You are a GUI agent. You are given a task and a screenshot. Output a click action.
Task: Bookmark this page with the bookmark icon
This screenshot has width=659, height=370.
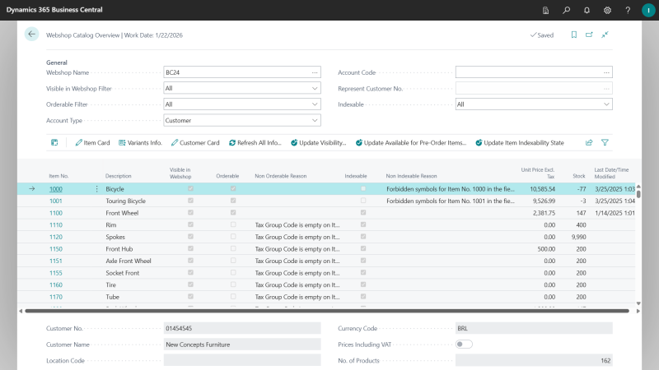[573, 35]
